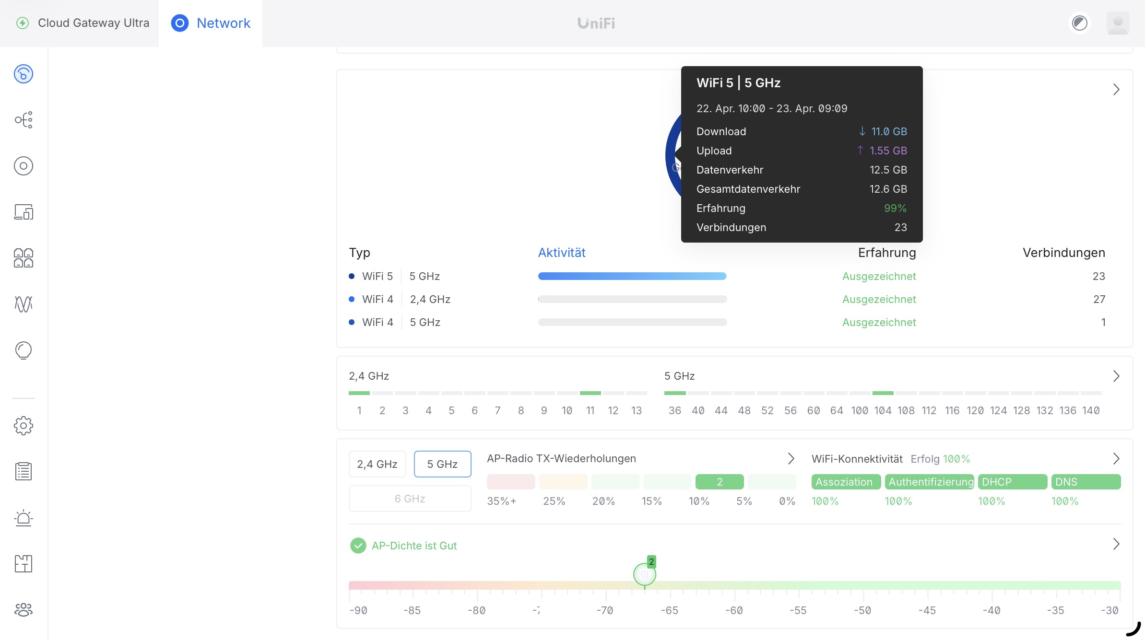Click Ausgezeichnet in the WiFi 4 5 GHz row
1145x640 pixels.
coord(879,322)
